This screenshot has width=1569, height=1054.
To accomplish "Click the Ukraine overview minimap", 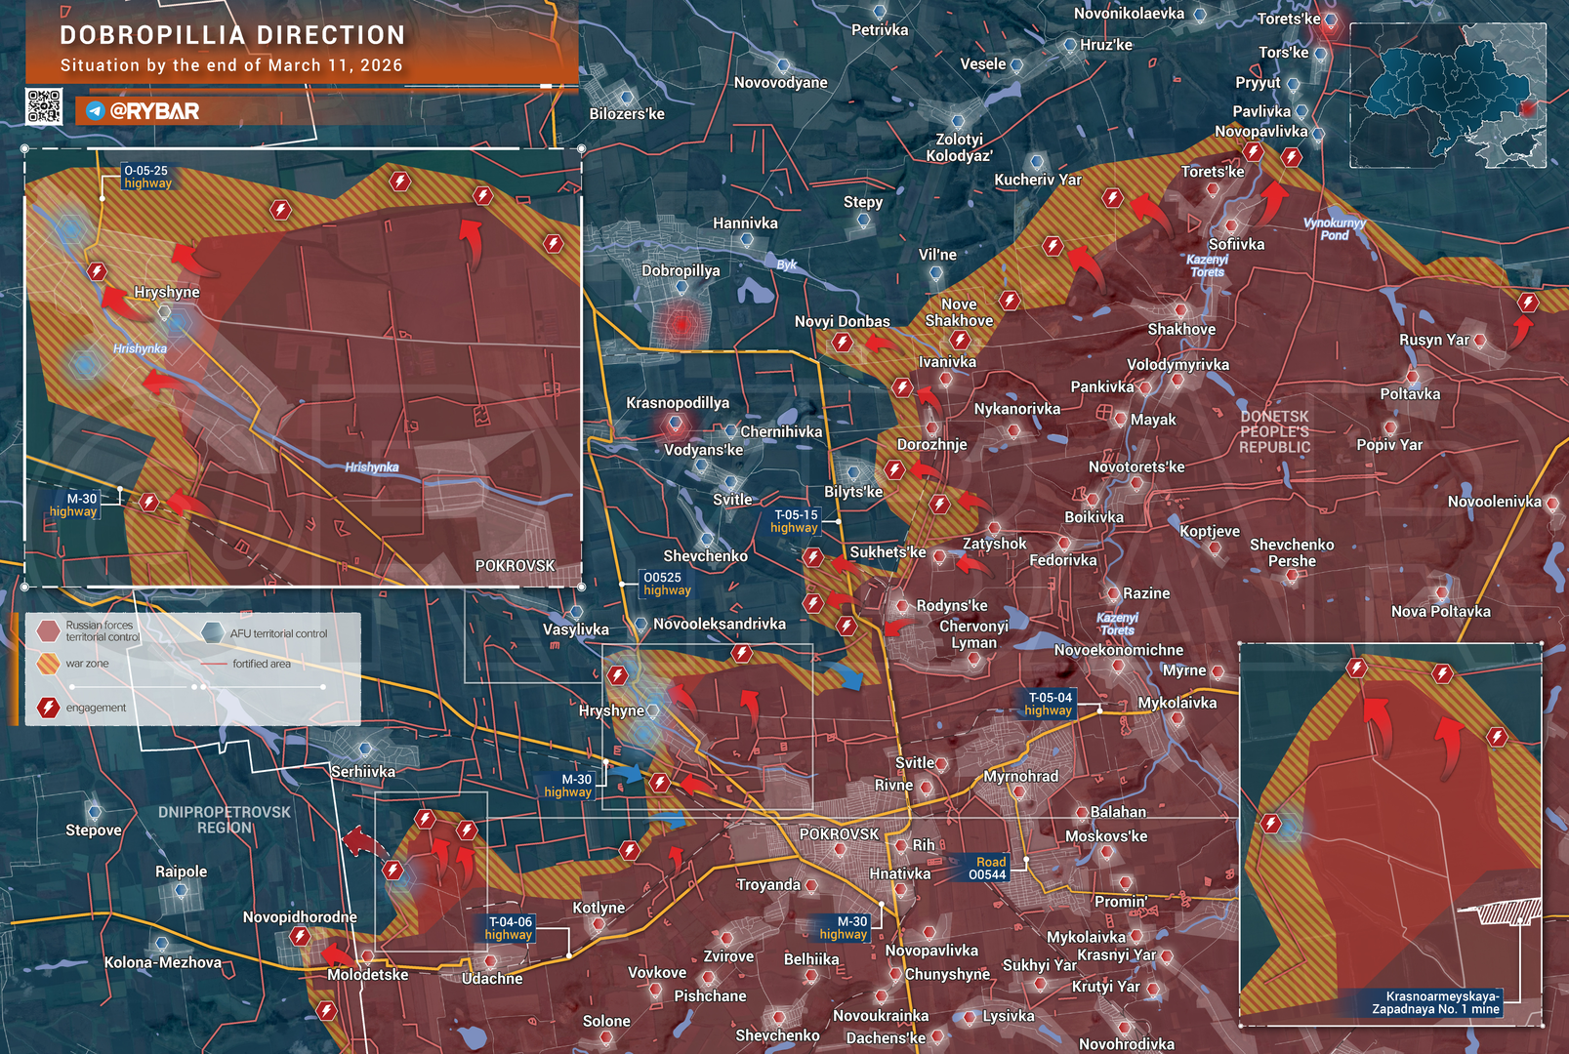I will click(x=1449, y=96).
